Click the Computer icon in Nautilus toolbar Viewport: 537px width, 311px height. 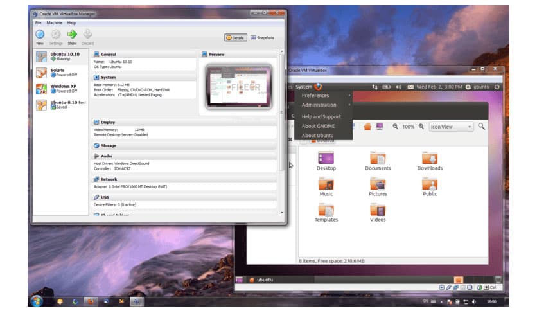coord(380,127)
